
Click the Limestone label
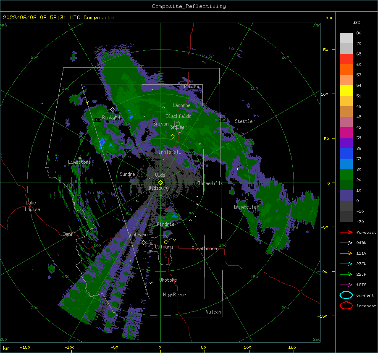click(x=79, y=162)
